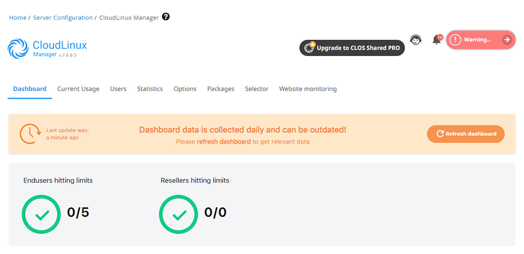Click Upgrade to CLOS Shared PRO
The image size is (524, 254).
coord(352,48)
